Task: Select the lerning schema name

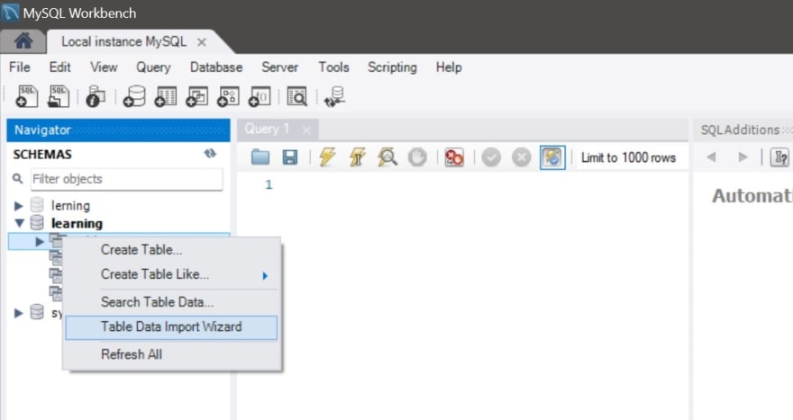Action: pos(70,205)
